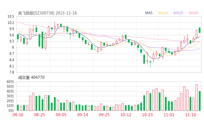
Task: Click the 08-25 date axis label
Action: [39, 115]
